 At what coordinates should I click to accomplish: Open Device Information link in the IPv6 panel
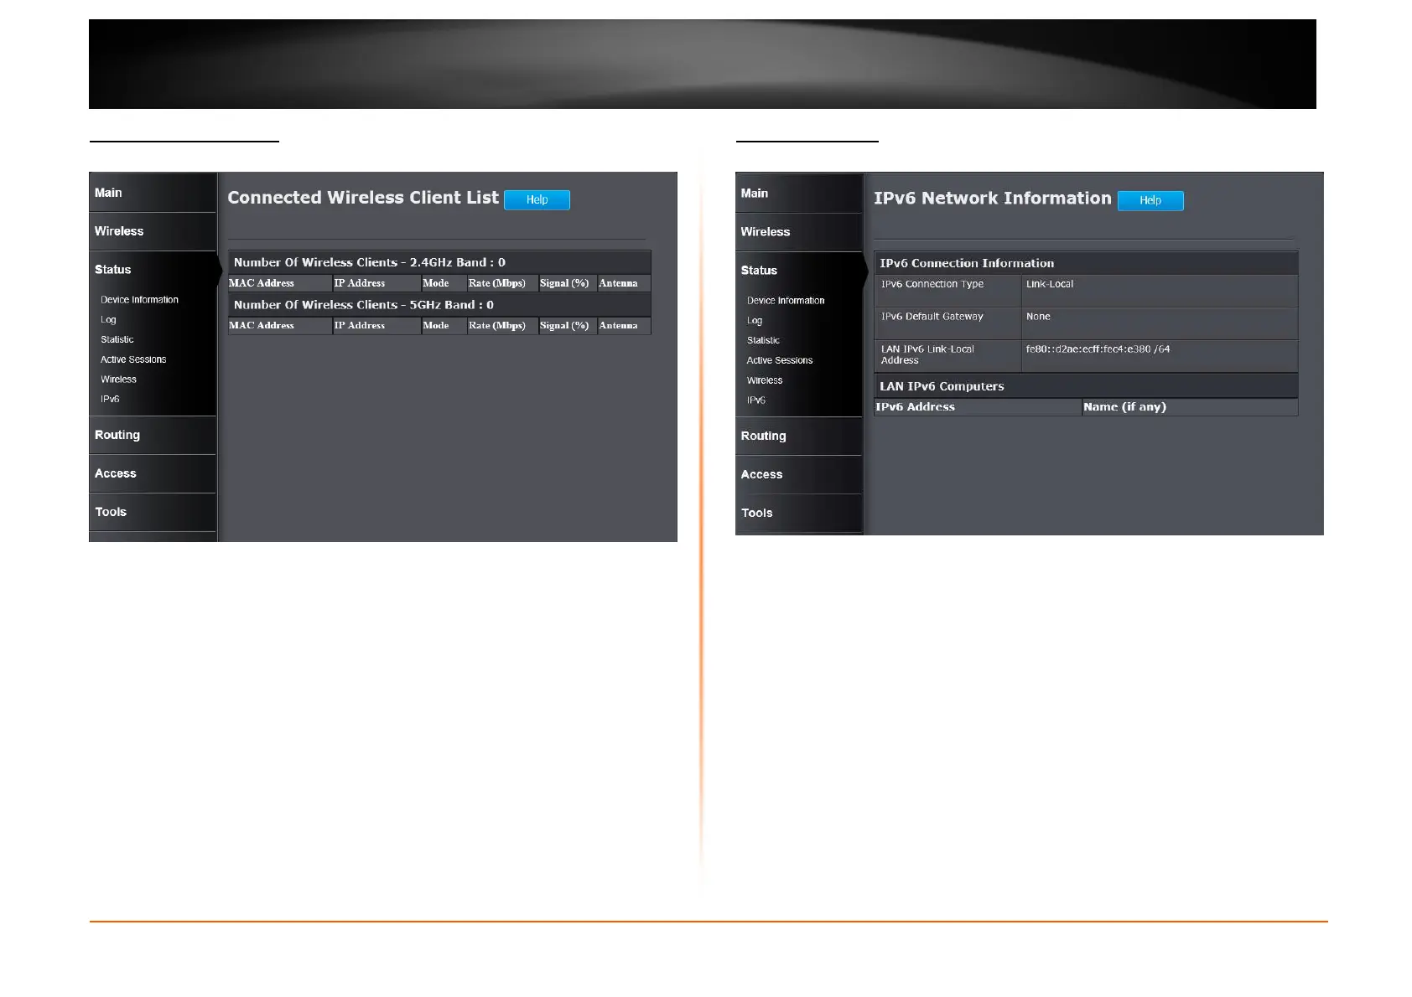(786, 301)
